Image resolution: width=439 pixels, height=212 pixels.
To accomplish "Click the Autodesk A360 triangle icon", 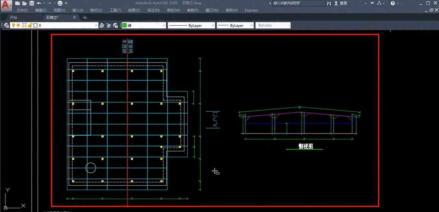I will 379,3.
